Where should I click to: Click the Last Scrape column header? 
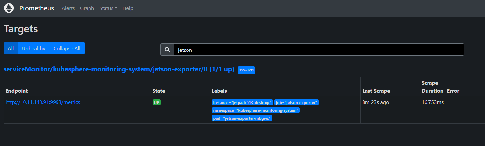tap(376, 91)
